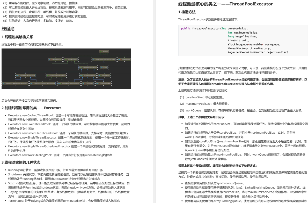Click the BlockingQueue<Runnable> workQueue code line
The width and height of the screenshot is (308, 203).
(254, 44)
